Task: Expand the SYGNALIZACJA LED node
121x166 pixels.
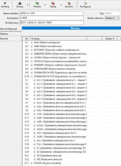Action: (32, 73)
